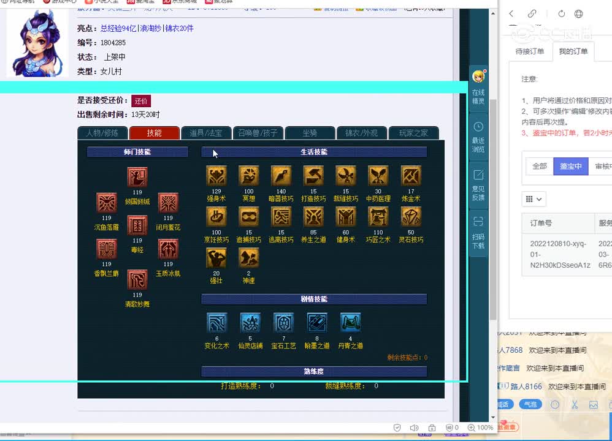Open 最近浏览 in the sidebar
This screenshot has height=441, width=612.
[x=478, y=137]
